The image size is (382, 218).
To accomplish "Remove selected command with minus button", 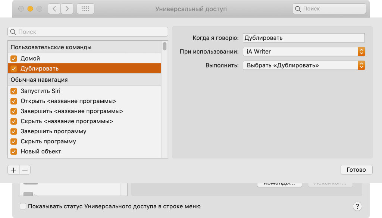I will point(25,170).
